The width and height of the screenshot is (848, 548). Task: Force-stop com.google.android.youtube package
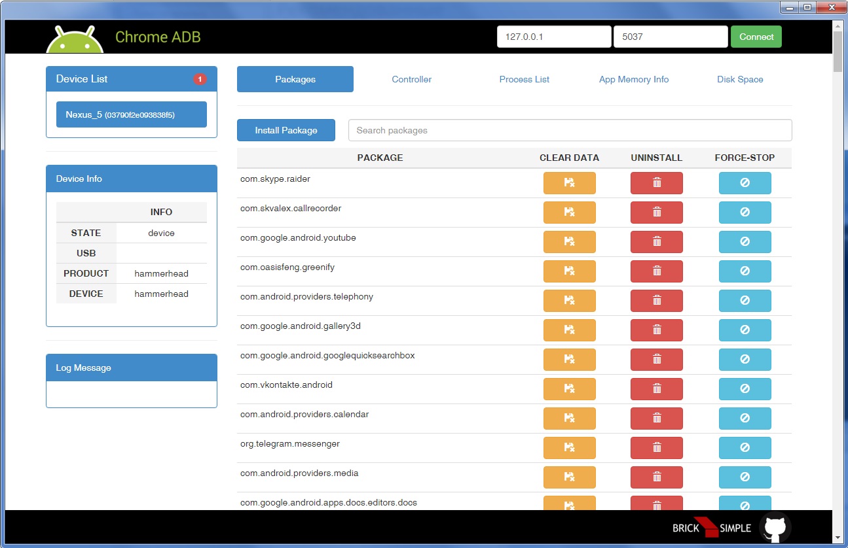[745, 242]
